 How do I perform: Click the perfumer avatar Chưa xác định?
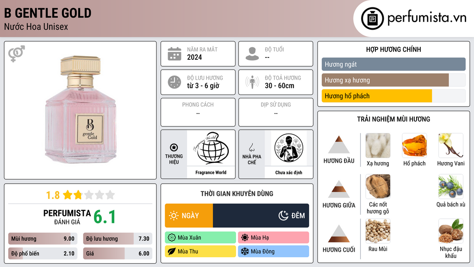pyautogui.click(x=289, y=148)
